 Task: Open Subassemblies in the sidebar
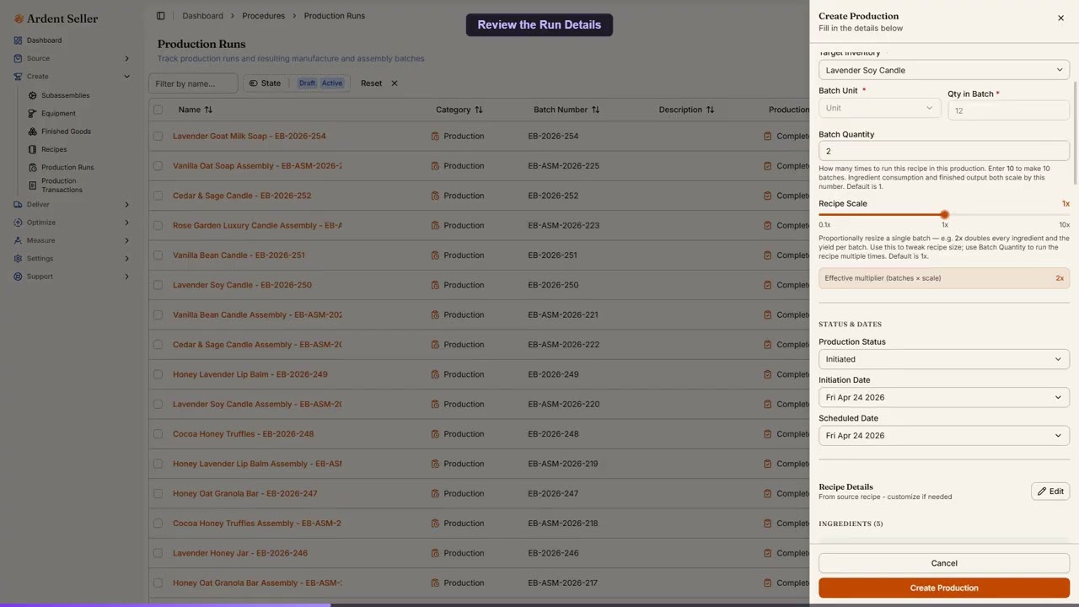click(65, 95)
